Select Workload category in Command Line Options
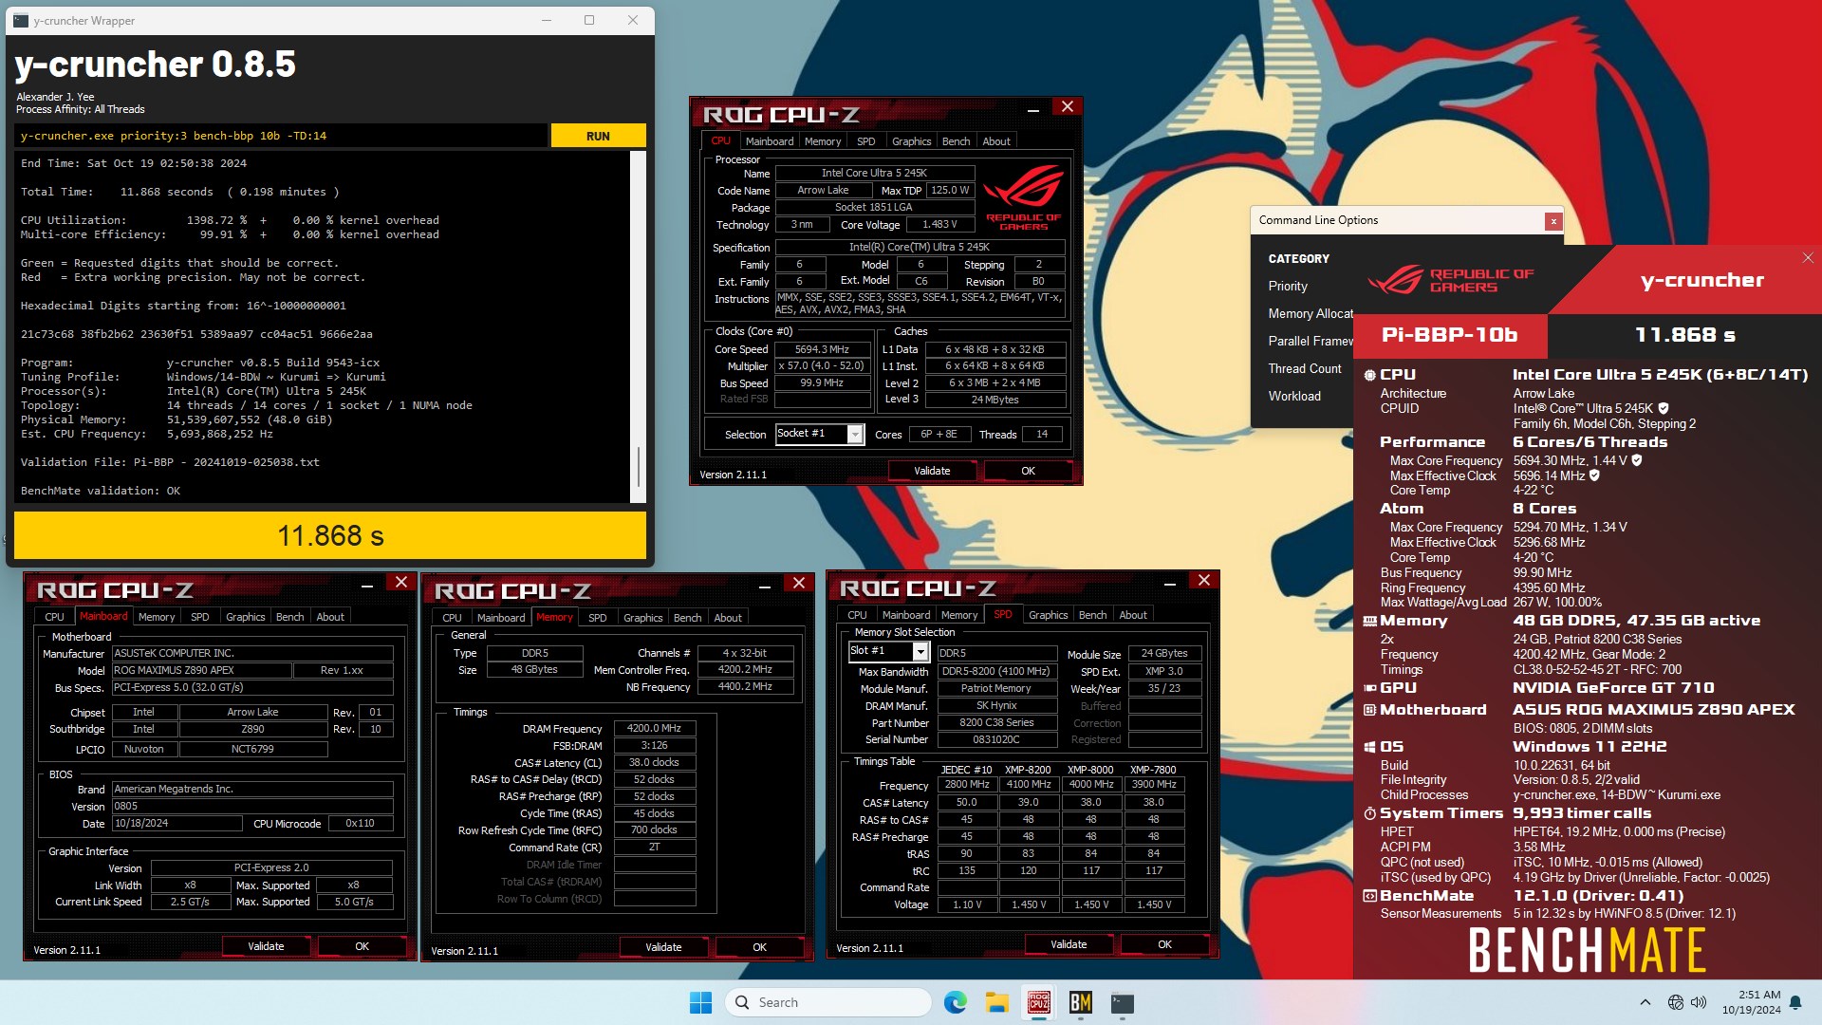1822x1025 pixels. coord(1294,396)
